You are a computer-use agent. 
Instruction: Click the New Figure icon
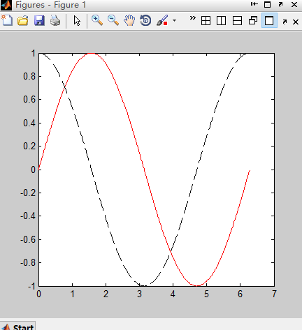7,20
